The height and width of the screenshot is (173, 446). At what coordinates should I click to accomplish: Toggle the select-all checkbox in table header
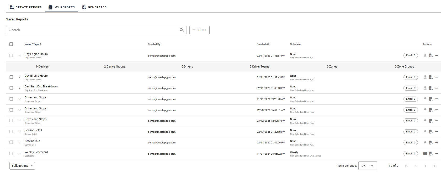(x=11, y=44)
